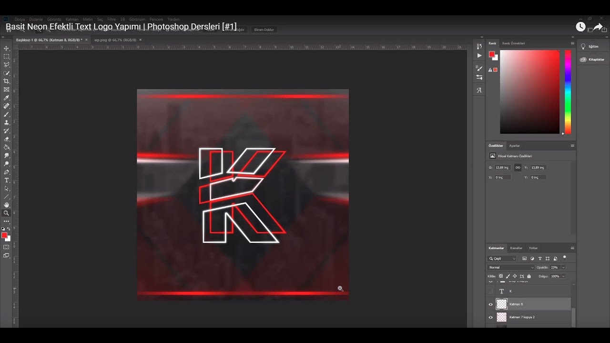
Task: Select the Move tool
Action: pos(7,49)
